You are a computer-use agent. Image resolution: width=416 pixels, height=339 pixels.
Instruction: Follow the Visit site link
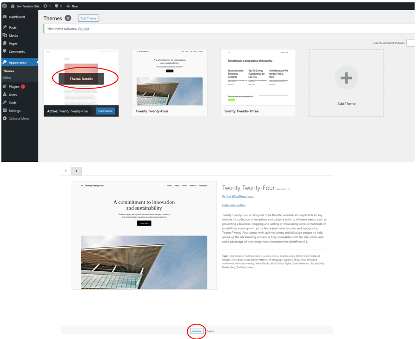click(x=83, y=29)
